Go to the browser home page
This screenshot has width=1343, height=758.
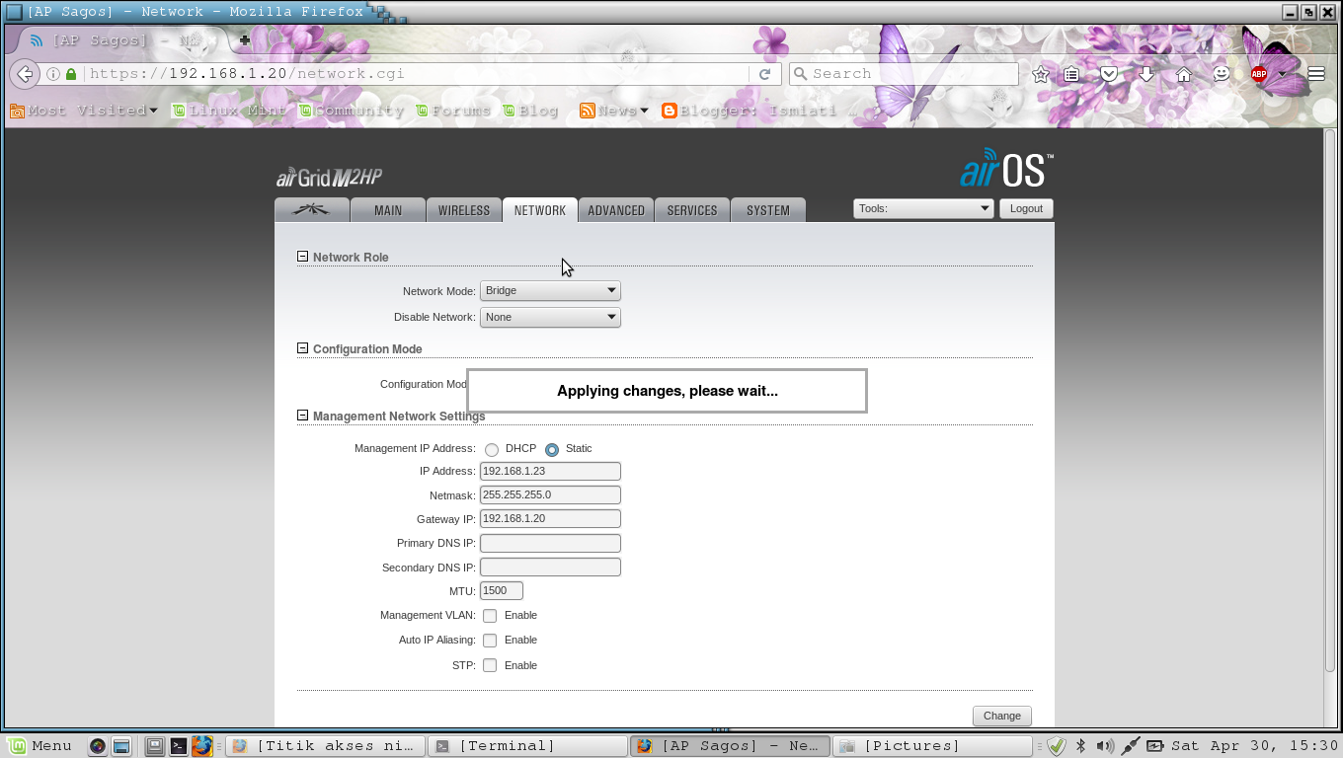tap(1183, 74)
